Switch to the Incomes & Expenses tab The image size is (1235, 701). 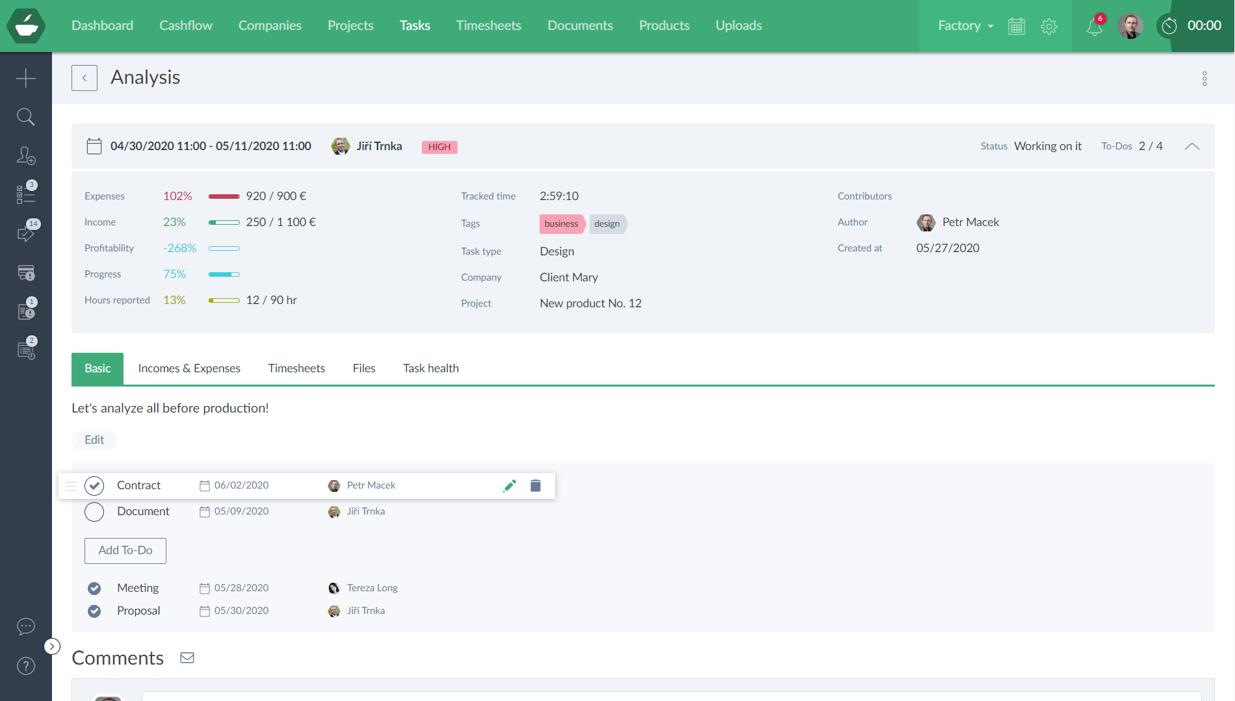coord(189,368)
